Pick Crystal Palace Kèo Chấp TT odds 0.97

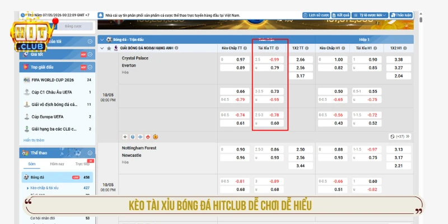pos(235,60)
